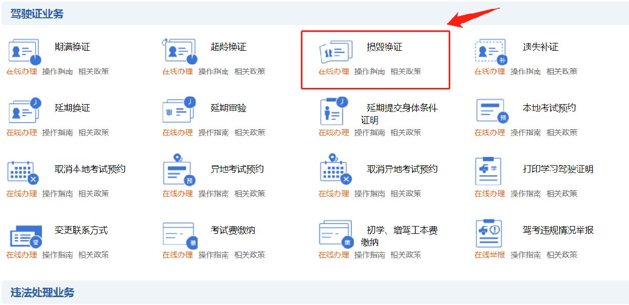
Task: Click the 损毁换证 damaged license icon
Action: click(x=336, y=51)
